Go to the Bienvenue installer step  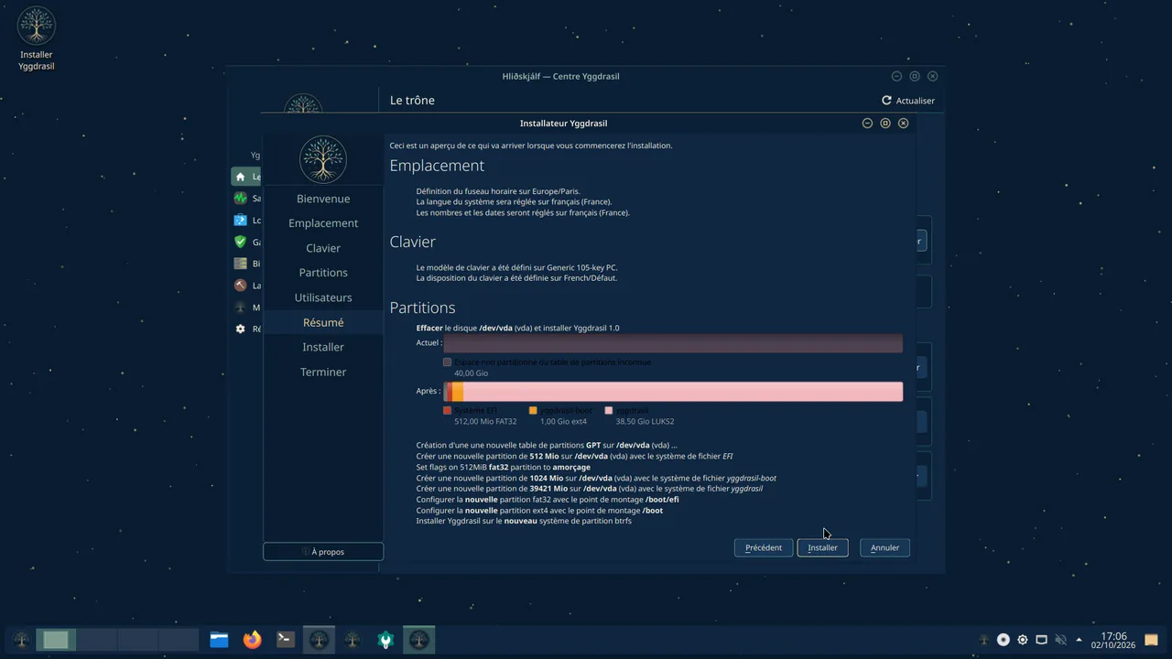[x=323, y=199]
